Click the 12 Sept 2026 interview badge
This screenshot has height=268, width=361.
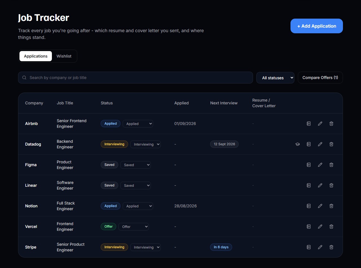[224, 144]
